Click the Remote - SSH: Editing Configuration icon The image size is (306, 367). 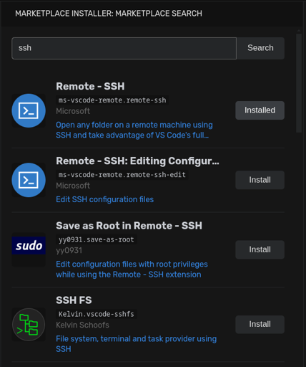pyautogui.click(x=29, y=180)
